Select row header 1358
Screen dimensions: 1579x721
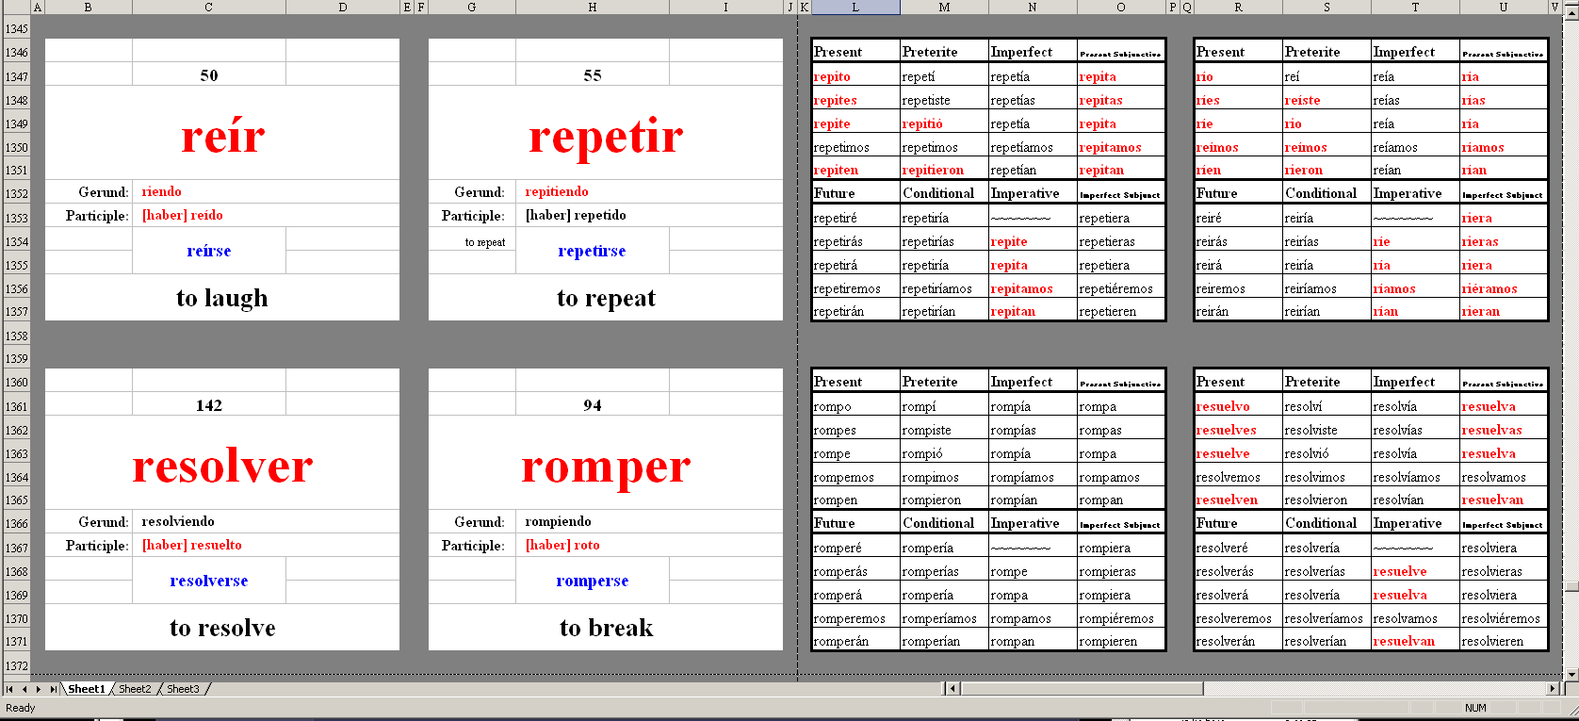(x=16, y=336)
